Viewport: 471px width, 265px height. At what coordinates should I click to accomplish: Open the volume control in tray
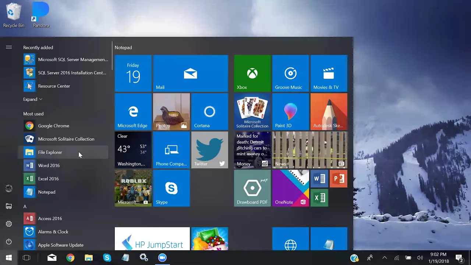coord(420,258)
